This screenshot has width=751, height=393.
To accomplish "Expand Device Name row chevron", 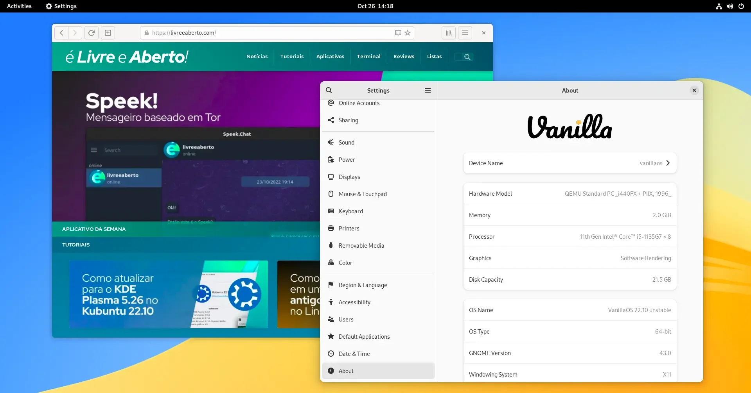I will point(668,163).
